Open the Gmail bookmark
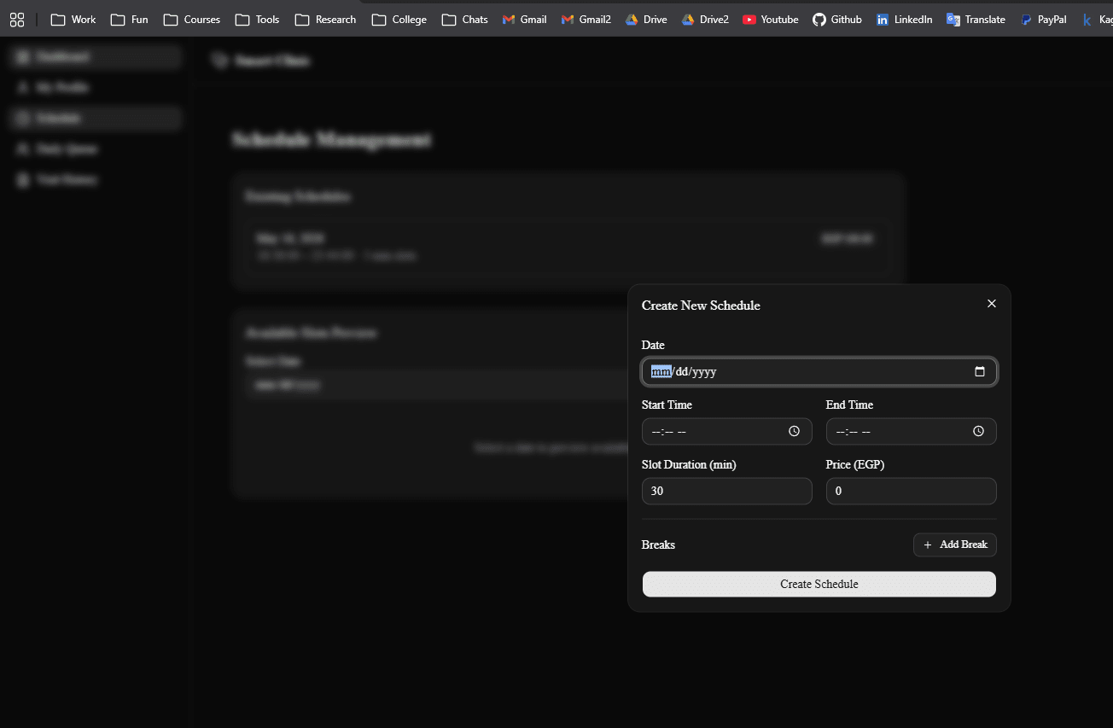Viewport: 1113px width, 728px height. pyautogui.click(x=525, y=20)
